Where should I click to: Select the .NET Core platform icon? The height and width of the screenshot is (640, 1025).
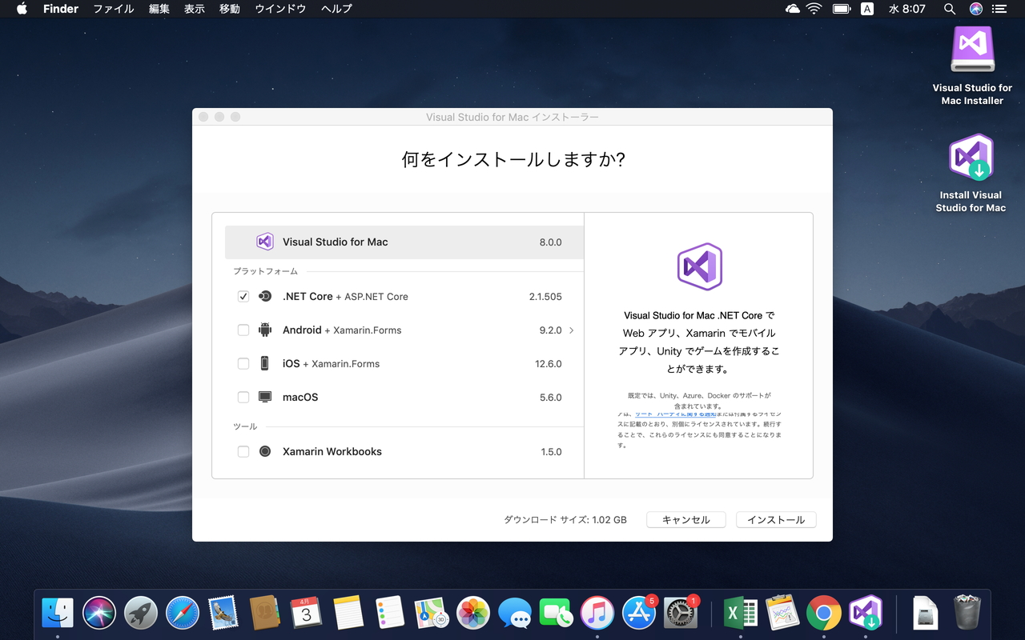pos(264,296)
